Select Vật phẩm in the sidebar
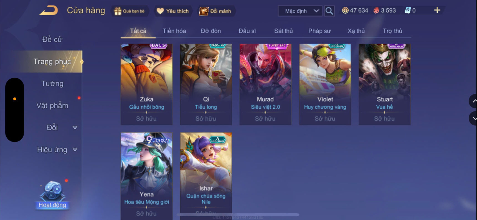 [x=52, y=105]
